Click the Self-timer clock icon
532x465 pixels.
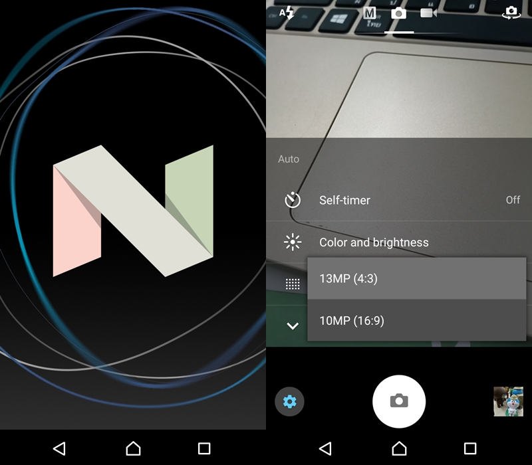(x=293, y=201)
